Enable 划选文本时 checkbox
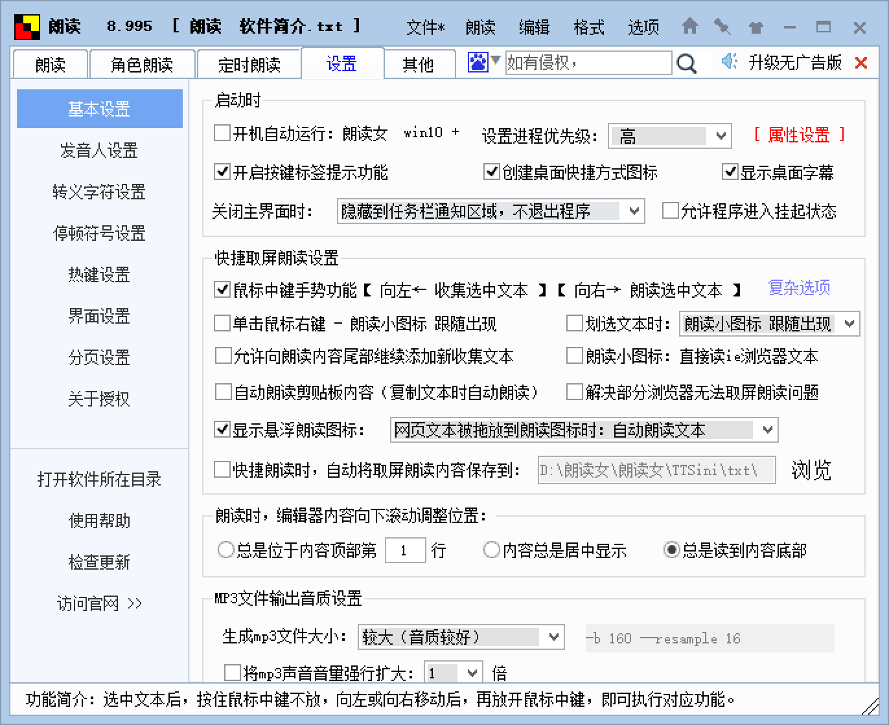The width and height of the screenshot is (889, 725). coord(575,323)
